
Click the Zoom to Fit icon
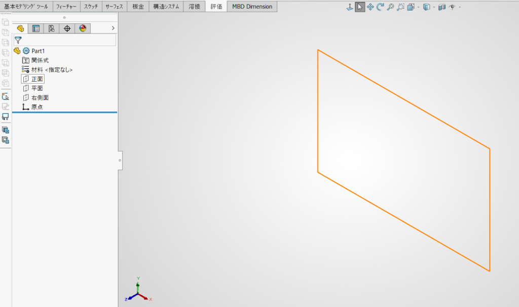391,7
